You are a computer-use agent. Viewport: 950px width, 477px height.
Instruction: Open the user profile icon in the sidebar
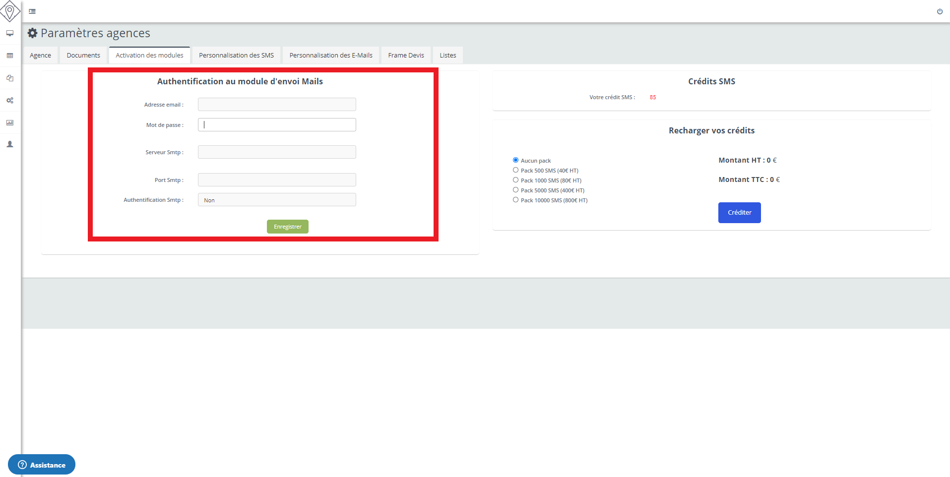[x=9, y=144]
